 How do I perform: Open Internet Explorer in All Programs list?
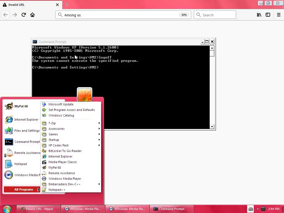[x=71, y=156]
